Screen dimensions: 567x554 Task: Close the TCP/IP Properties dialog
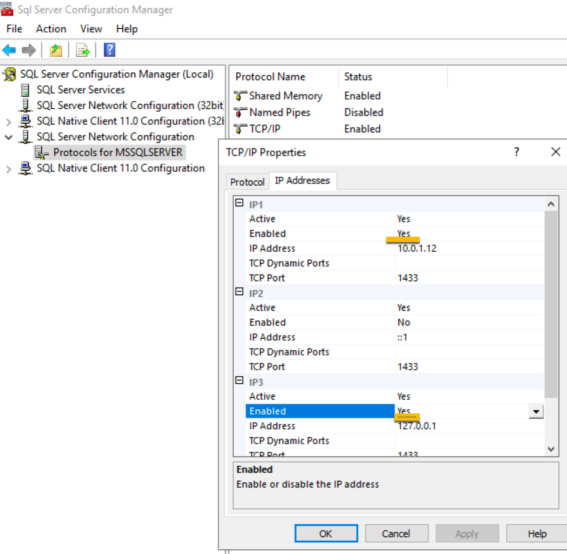tap(556, 152)
